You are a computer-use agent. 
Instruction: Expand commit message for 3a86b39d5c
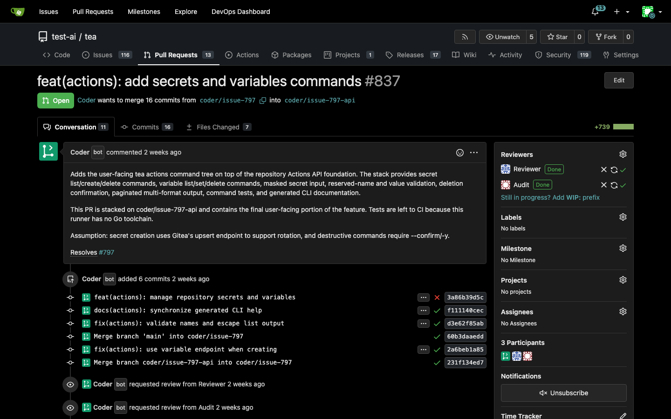click(424, 297)
